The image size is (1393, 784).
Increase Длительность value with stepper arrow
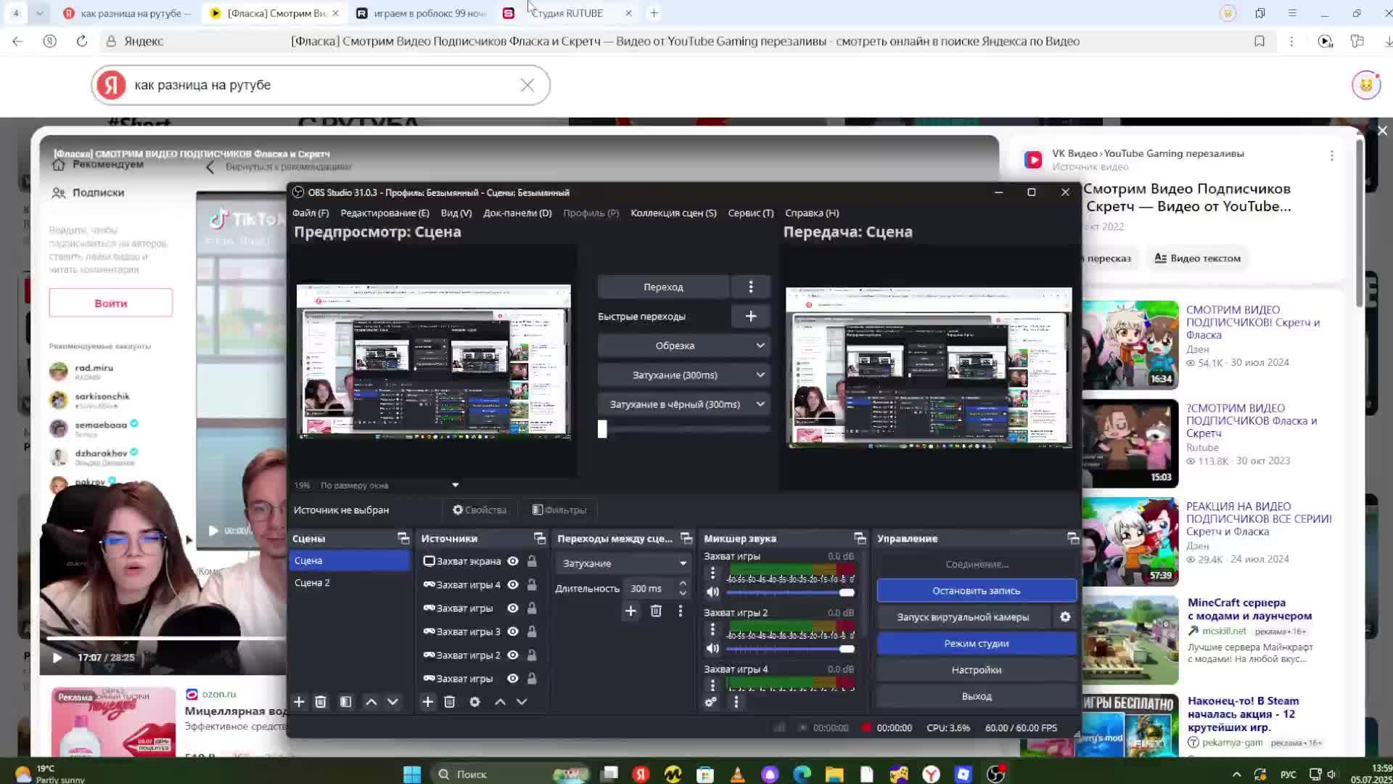(683, 584)
